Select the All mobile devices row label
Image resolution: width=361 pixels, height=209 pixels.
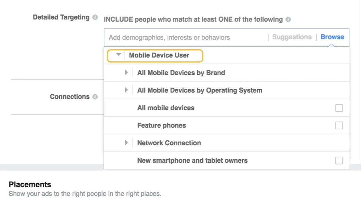coord(166,108)
